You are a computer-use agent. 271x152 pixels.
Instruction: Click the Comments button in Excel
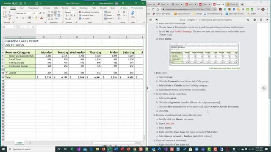(x=137, y=8)
